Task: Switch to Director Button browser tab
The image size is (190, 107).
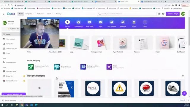Action: pyautogui.click(x=152, y=2)
